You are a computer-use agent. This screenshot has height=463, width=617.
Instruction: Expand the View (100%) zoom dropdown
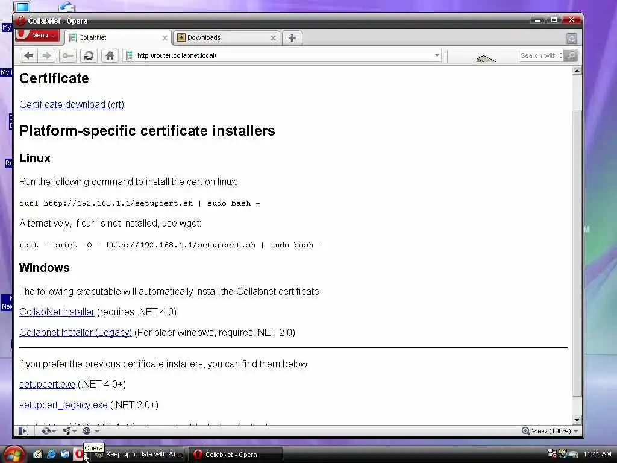(576, 431)
